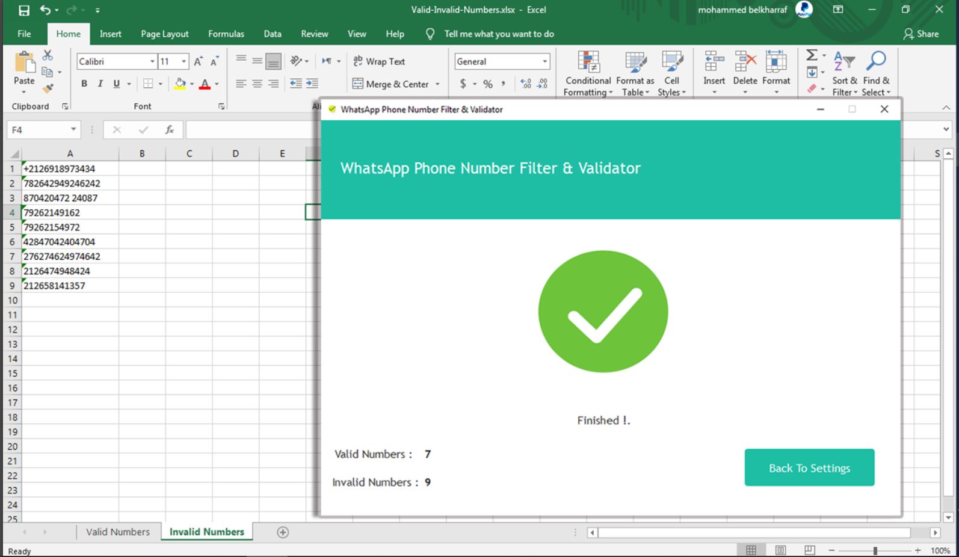Open Conditional Formatting
Viewport: 959px width, 557px height.
(588, 73)
